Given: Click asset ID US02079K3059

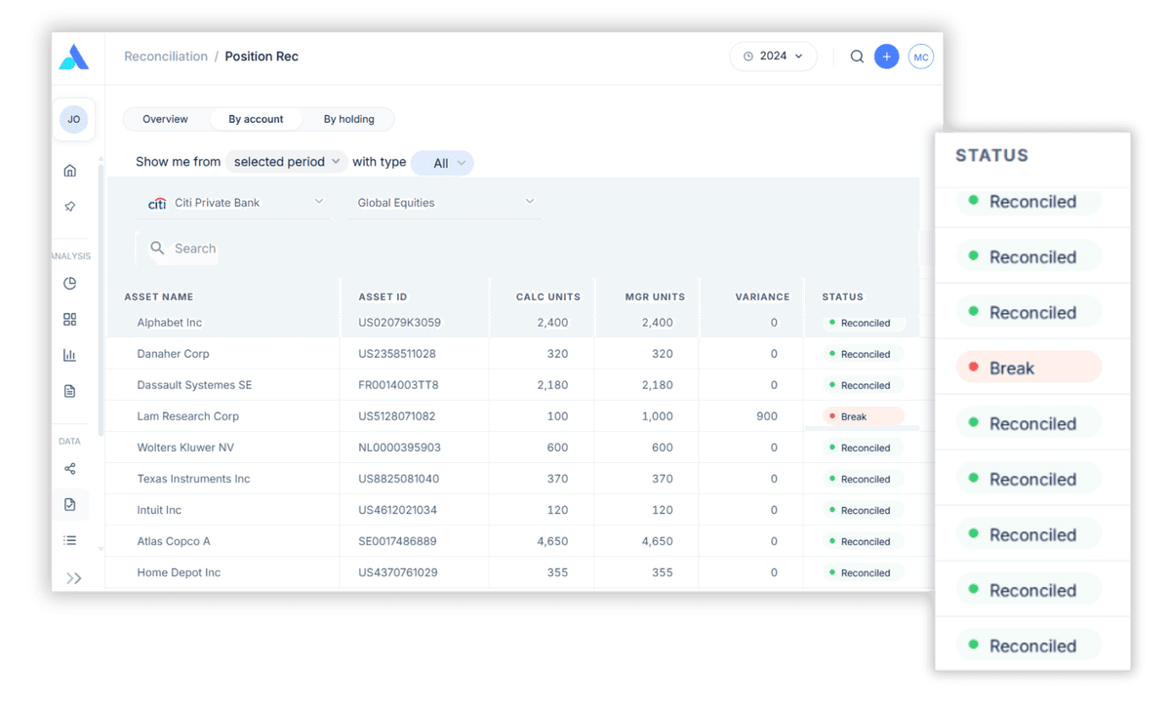Looking at the screenshot, I should [x=399, y=323].
